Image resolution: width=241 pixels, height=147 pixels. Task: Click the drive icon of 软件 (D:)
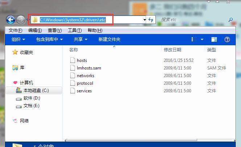coord(19,99)
